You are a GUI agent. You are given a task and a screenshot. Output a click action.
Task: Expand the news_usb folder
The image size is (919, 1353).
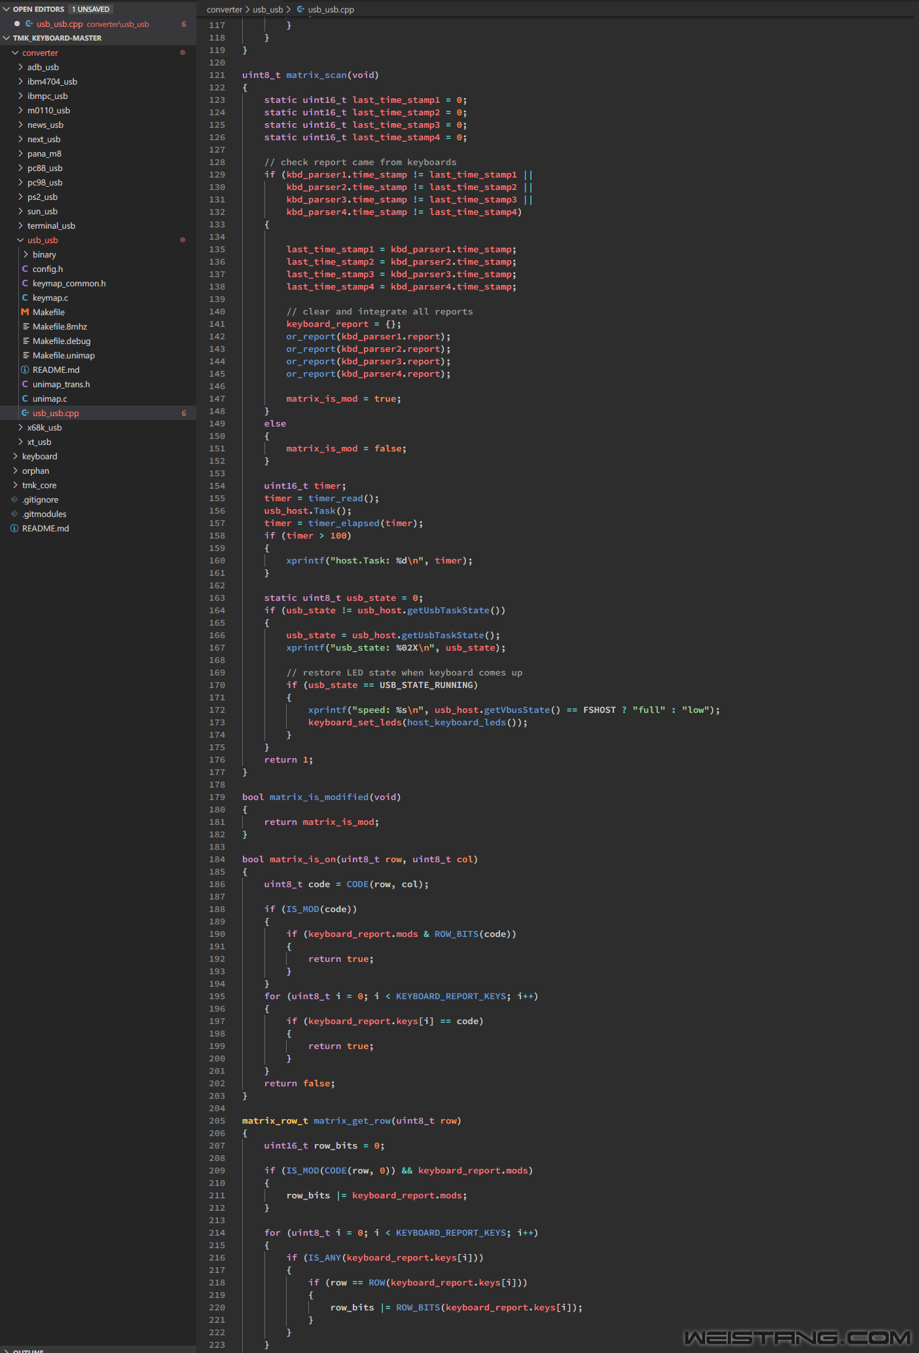(x=20, y=124)
